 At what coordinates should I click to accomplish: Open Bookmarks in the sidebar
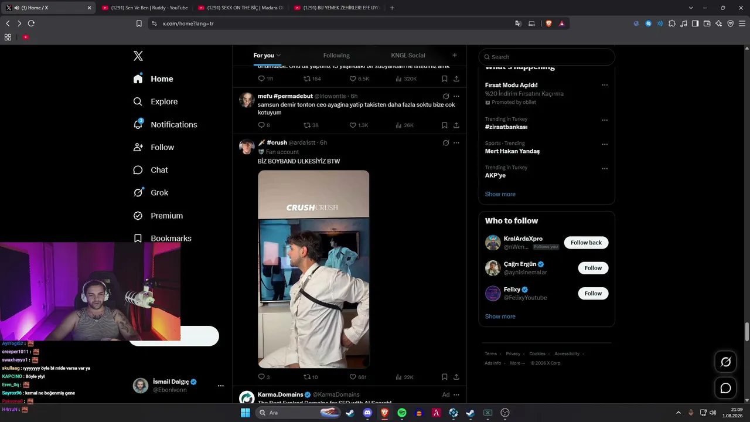click(162, 239)
